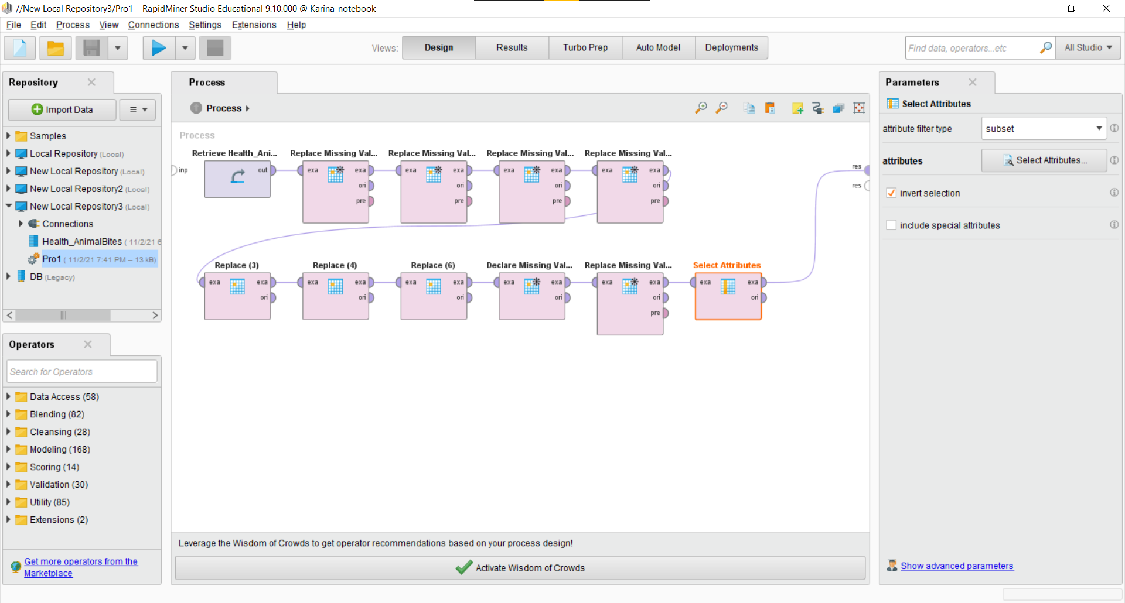Click the zoom in magnifier icon
Image resolution: width=1125 pixels, height=603 pixels.
(x=701, y=108)
